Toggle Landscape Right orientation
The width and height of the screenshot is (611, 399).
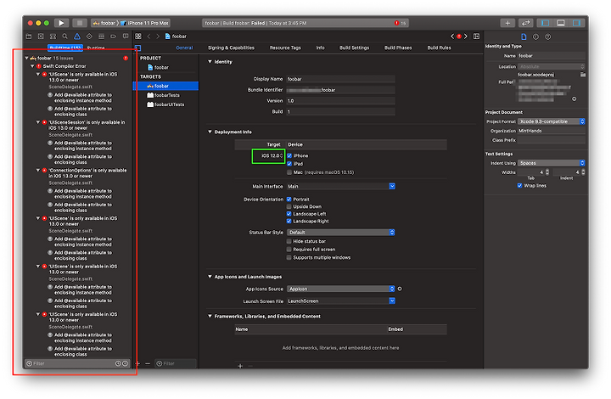[x=289, y=221]
